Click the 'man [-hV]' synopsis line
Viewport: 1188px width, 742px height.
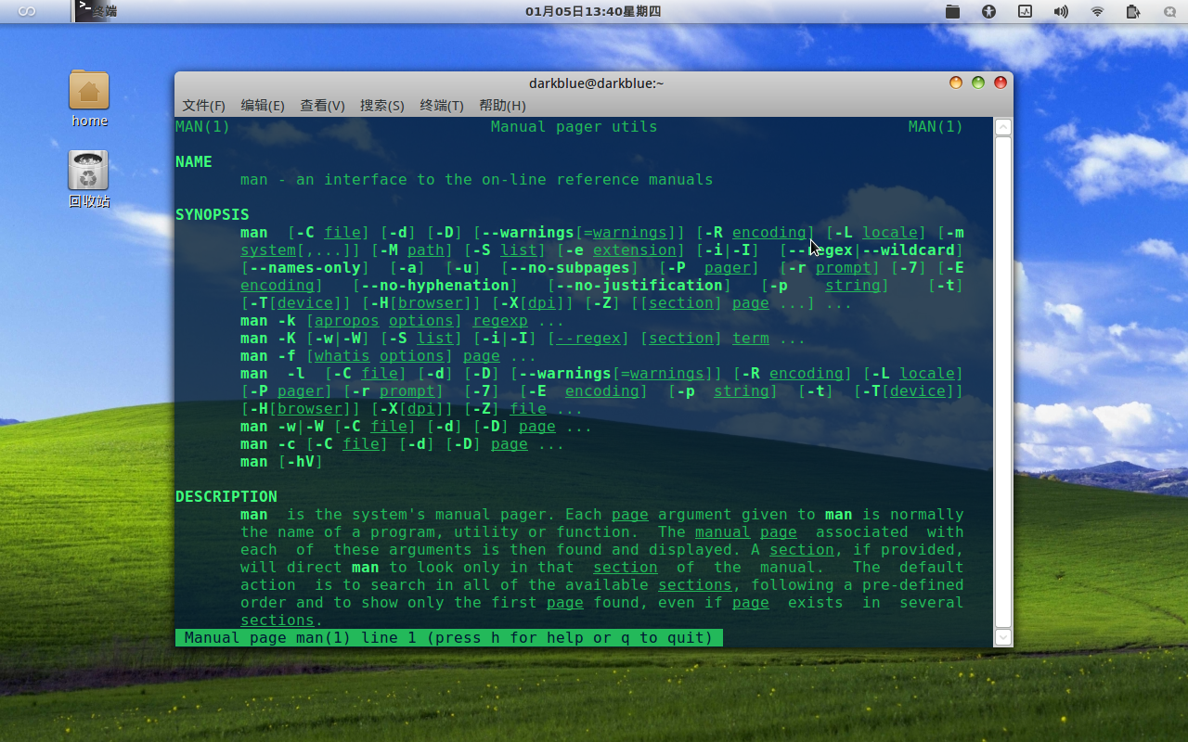[282, 462]
